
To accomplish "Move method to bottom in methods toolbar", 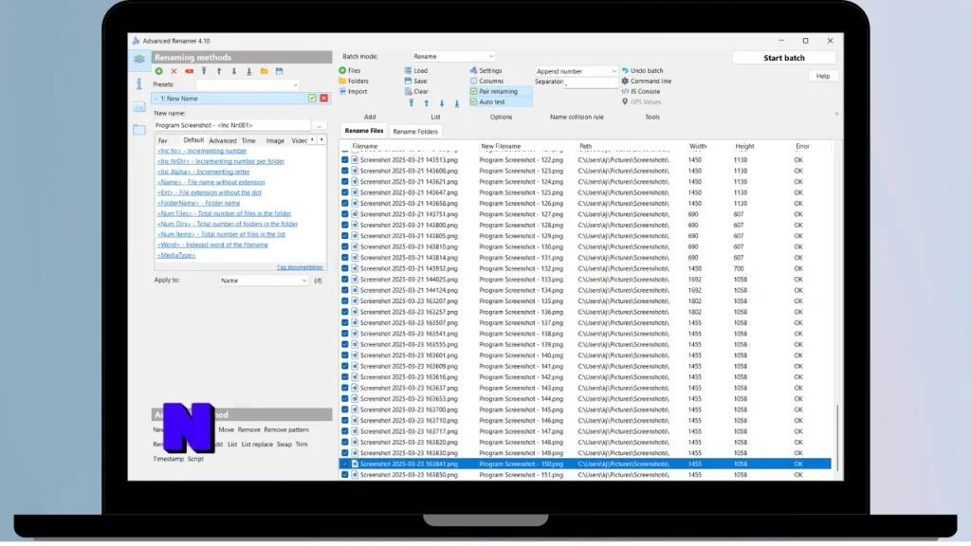I will [x=249, y=71].
